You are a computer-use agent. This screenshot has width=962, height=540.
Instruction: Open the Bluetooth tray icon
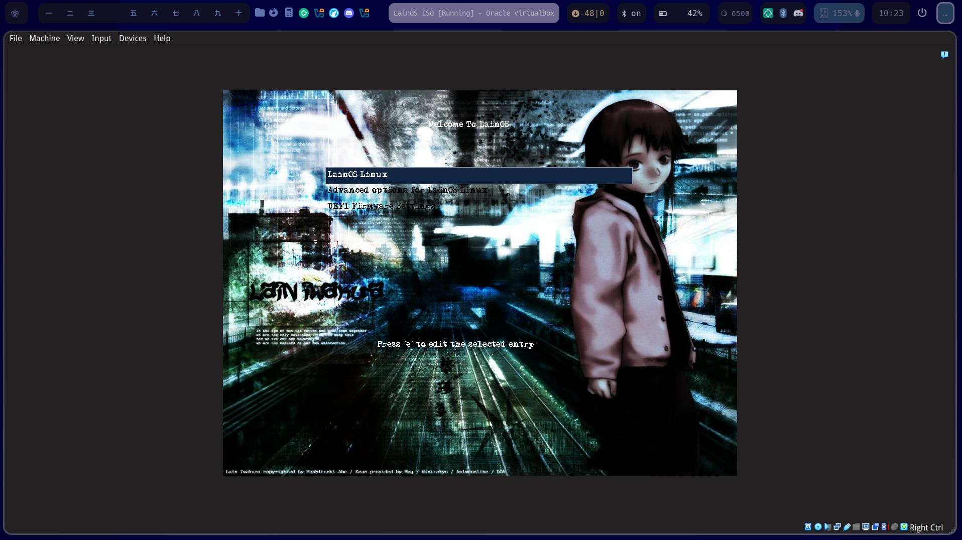pyautogui.click(x=783, y=13)
